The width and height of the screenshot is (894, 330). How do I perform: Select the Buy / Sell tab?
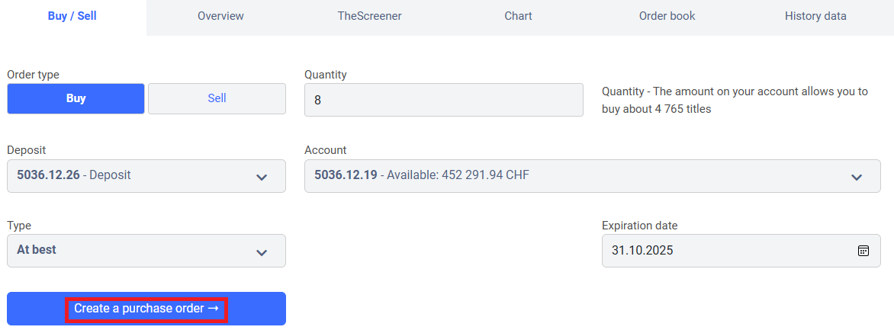(x=72, y=16)
